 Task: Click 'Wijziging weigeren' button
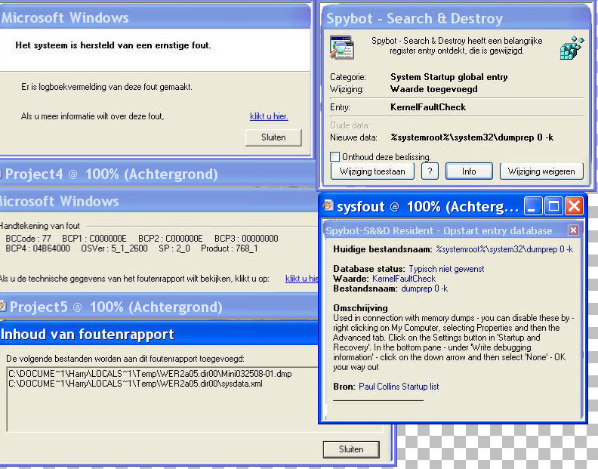[541, 171]
